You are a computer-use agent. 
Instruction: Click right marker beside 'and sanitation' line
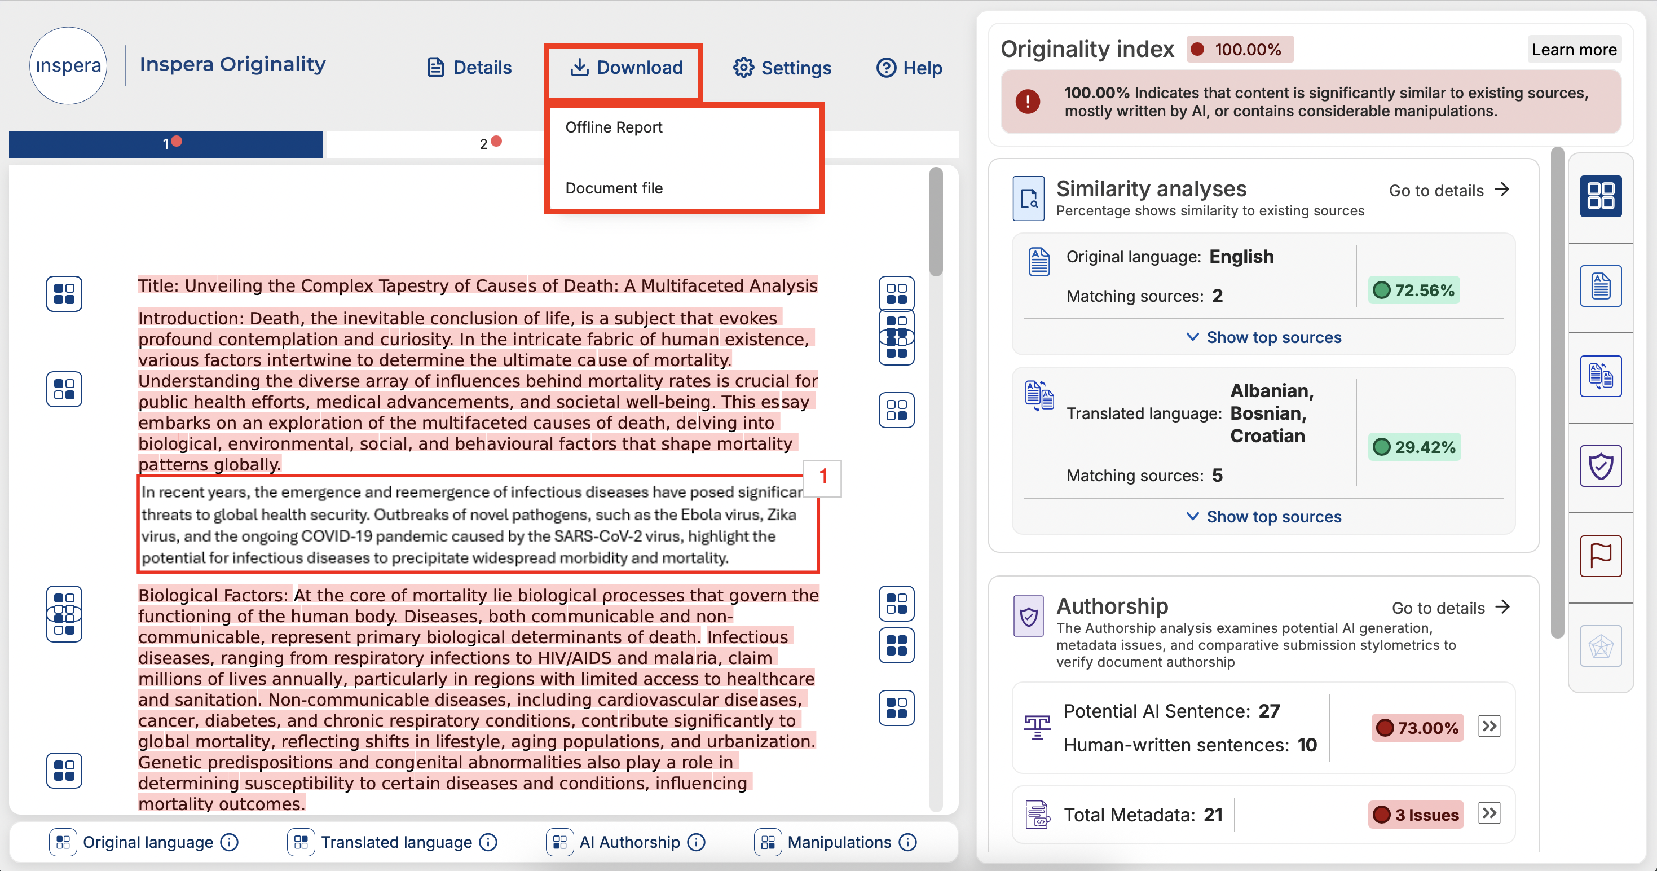point(896,708)
